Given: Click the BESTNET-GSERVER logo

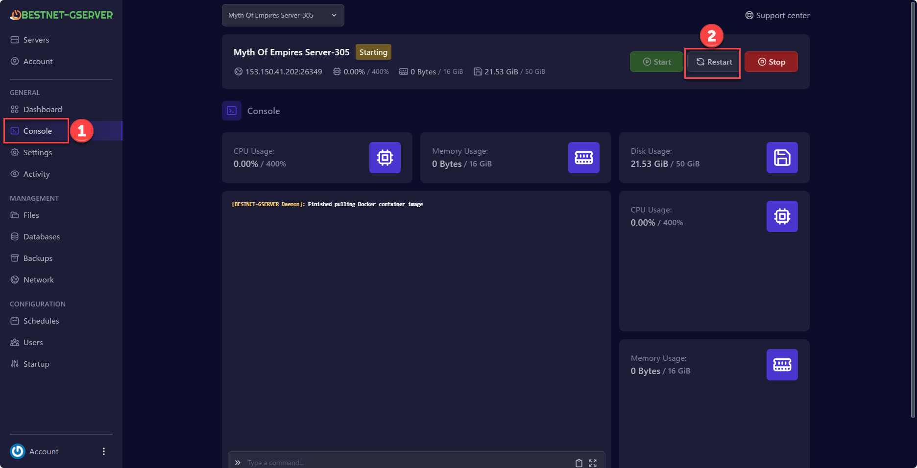Looking at the screenshot, I should click(61, 15).
